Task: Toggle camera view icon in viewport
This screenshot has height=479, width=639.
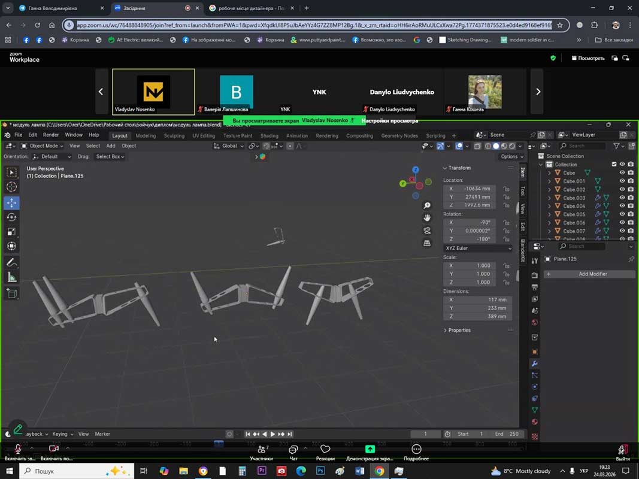Action: point(427,231)
